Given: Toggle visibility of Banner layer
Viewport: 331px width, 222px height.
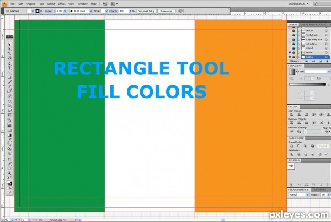Looking at the screenshot, I should pyautogui.click(x=290, y=52).
